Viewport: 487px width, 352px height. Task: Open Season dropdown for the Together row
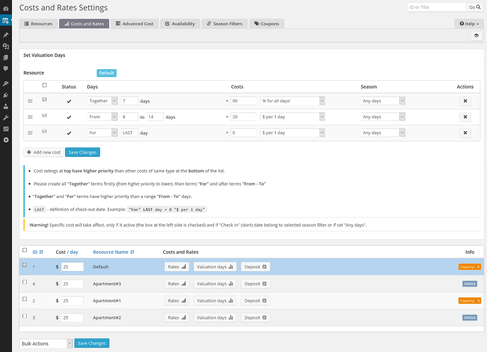point(383,101)
